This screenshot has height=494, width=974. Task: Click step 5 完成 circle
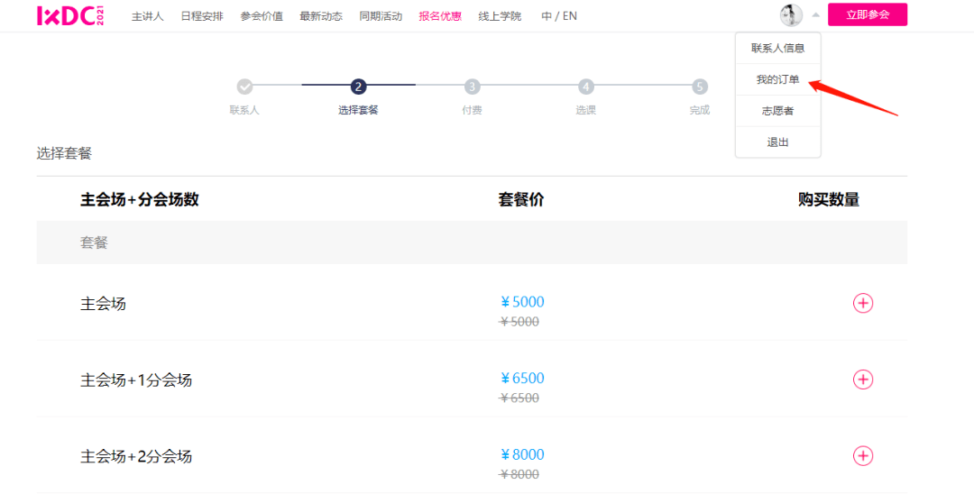(700, 87)
